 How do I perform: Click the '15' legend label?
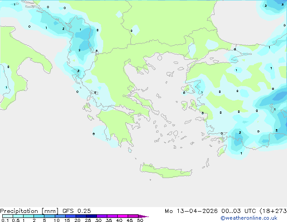[x=67, y=220]
